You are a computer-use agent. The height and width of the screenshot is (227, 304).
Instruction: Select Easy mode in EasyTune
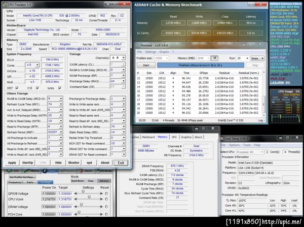(91, 181)
